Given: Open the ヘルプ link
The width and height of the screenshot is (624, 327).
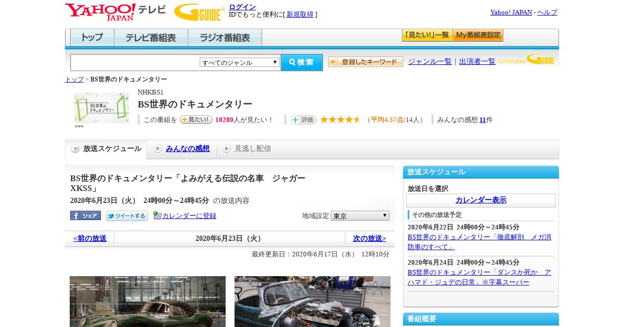Looking at the screenshot, I should click(547, 12).
